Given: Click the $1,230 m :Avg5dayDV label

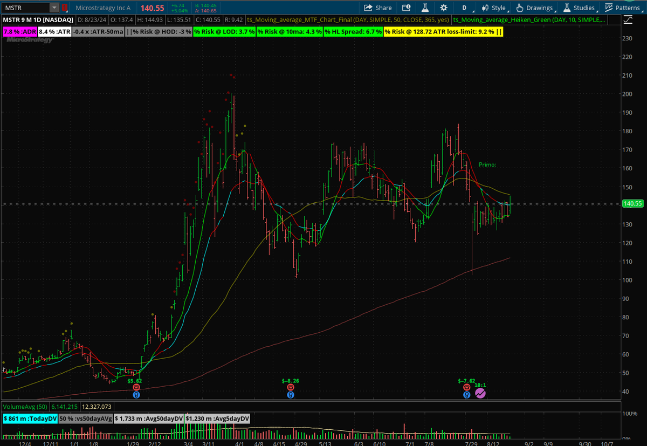Looking at the screenshot, I should pos(217,418).
